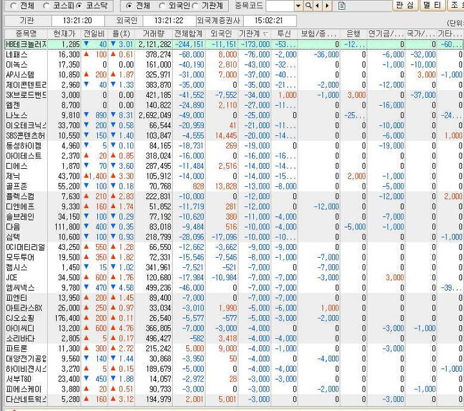Select the 디엔에프 stock row
Image resolution: width=464 pixels, height=411 pixels.
pyautogui.click(x=234, y=207)
